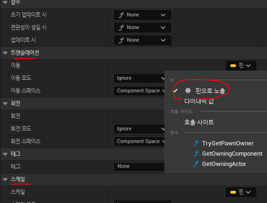Open the 이동 스페이스 Component Space dropdown
The height and width of the screenshot is (203, 267).
pyautogui.click(x=139, y=91)
